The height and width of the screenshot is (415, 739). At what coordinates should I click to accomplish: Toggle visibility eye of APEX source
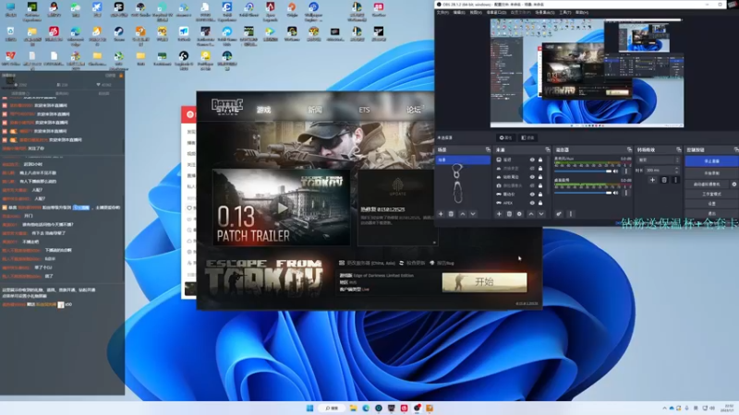coord(532,203)
